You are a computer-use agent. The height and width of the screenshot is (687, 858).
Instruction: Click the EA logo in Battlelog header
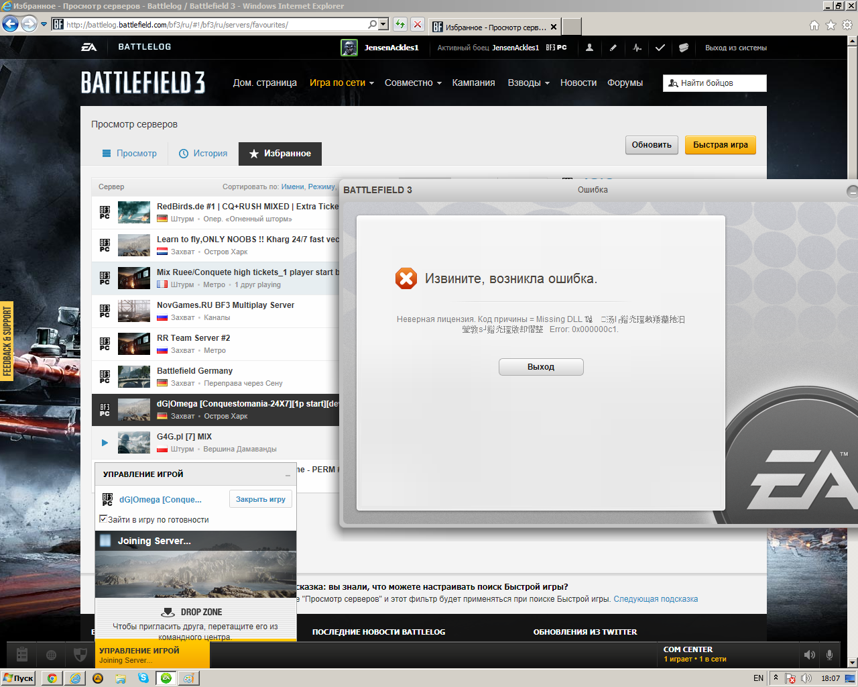tap(89, 47)
